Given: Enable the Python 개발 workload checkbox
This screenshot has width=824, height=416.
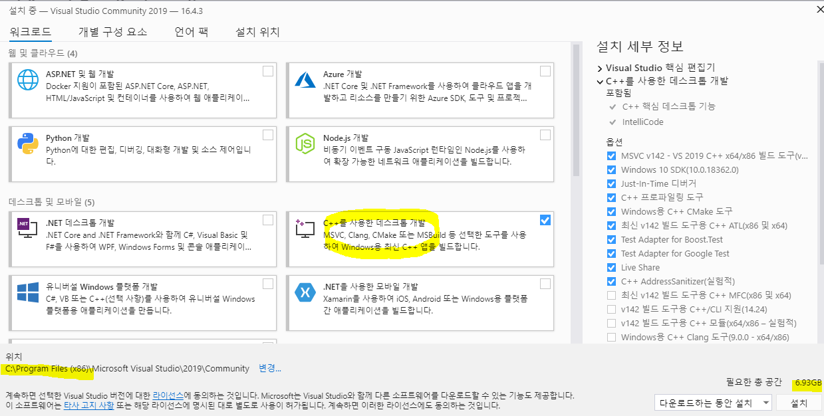Looking at the screenshot, I should tap(267, 135).
